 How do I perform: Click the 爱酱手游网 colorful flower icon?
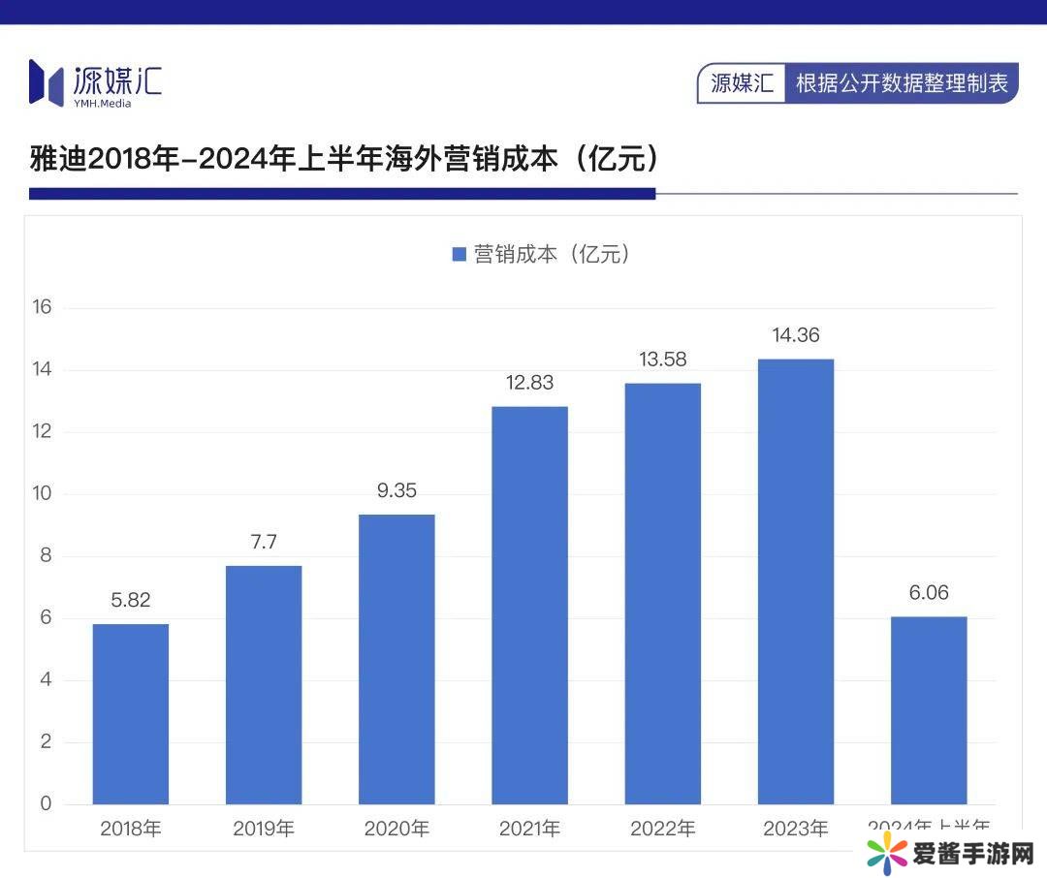(887, 854)
